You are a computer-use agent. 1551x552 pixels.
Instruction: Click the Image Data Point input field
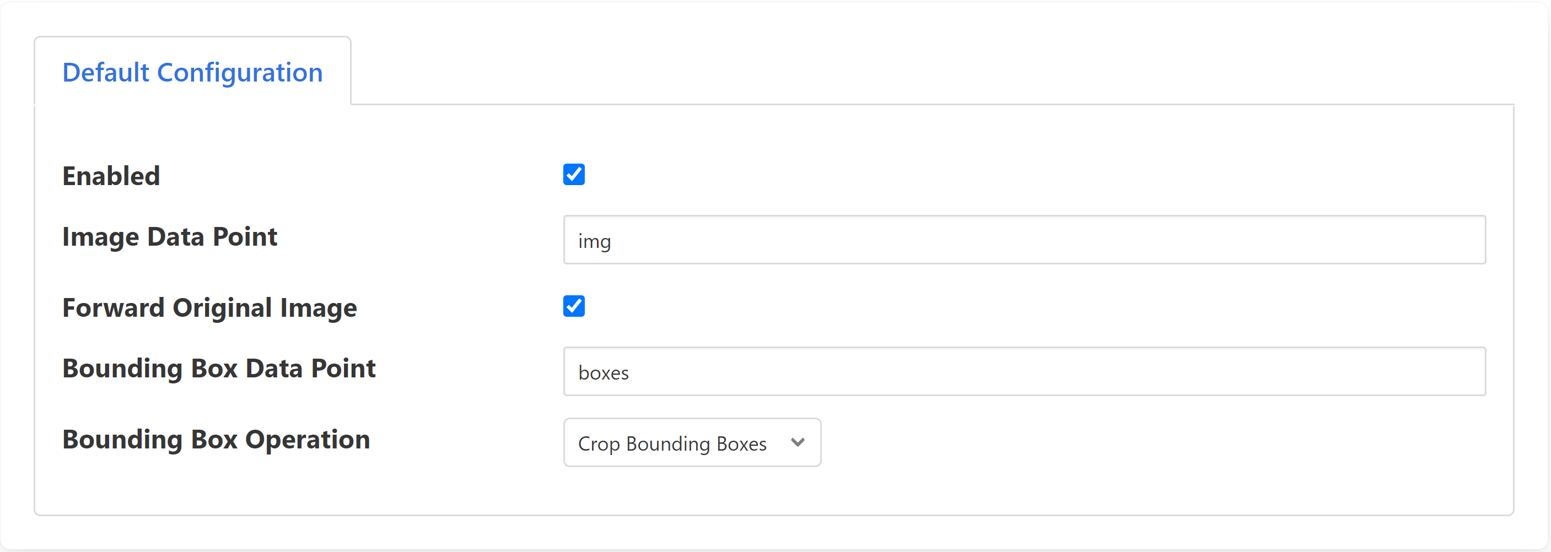coord(1024,240)
